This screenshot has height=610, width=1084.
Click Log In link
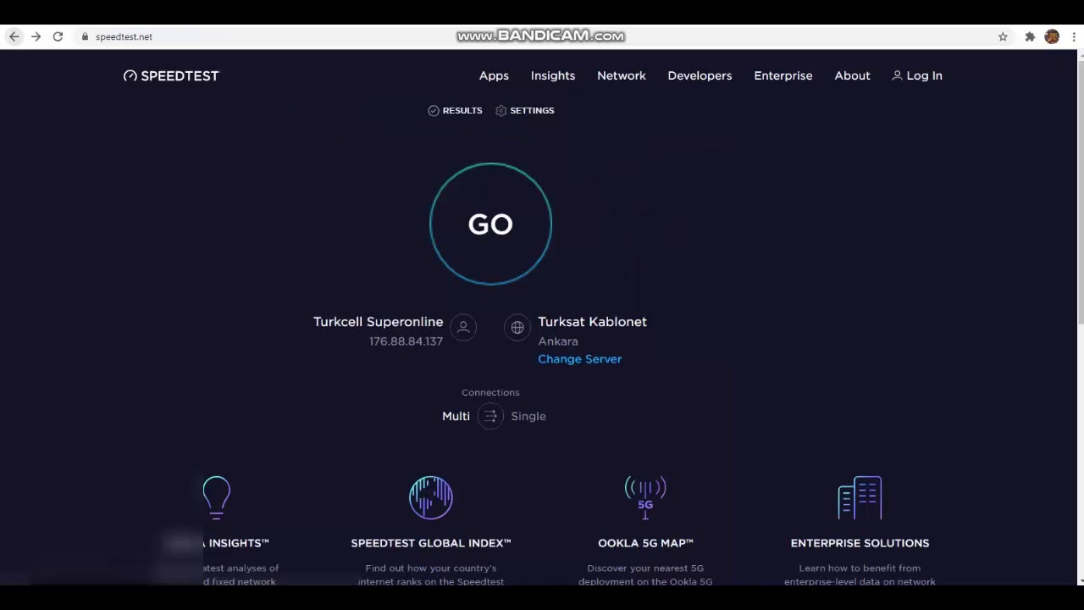(917, 75)
